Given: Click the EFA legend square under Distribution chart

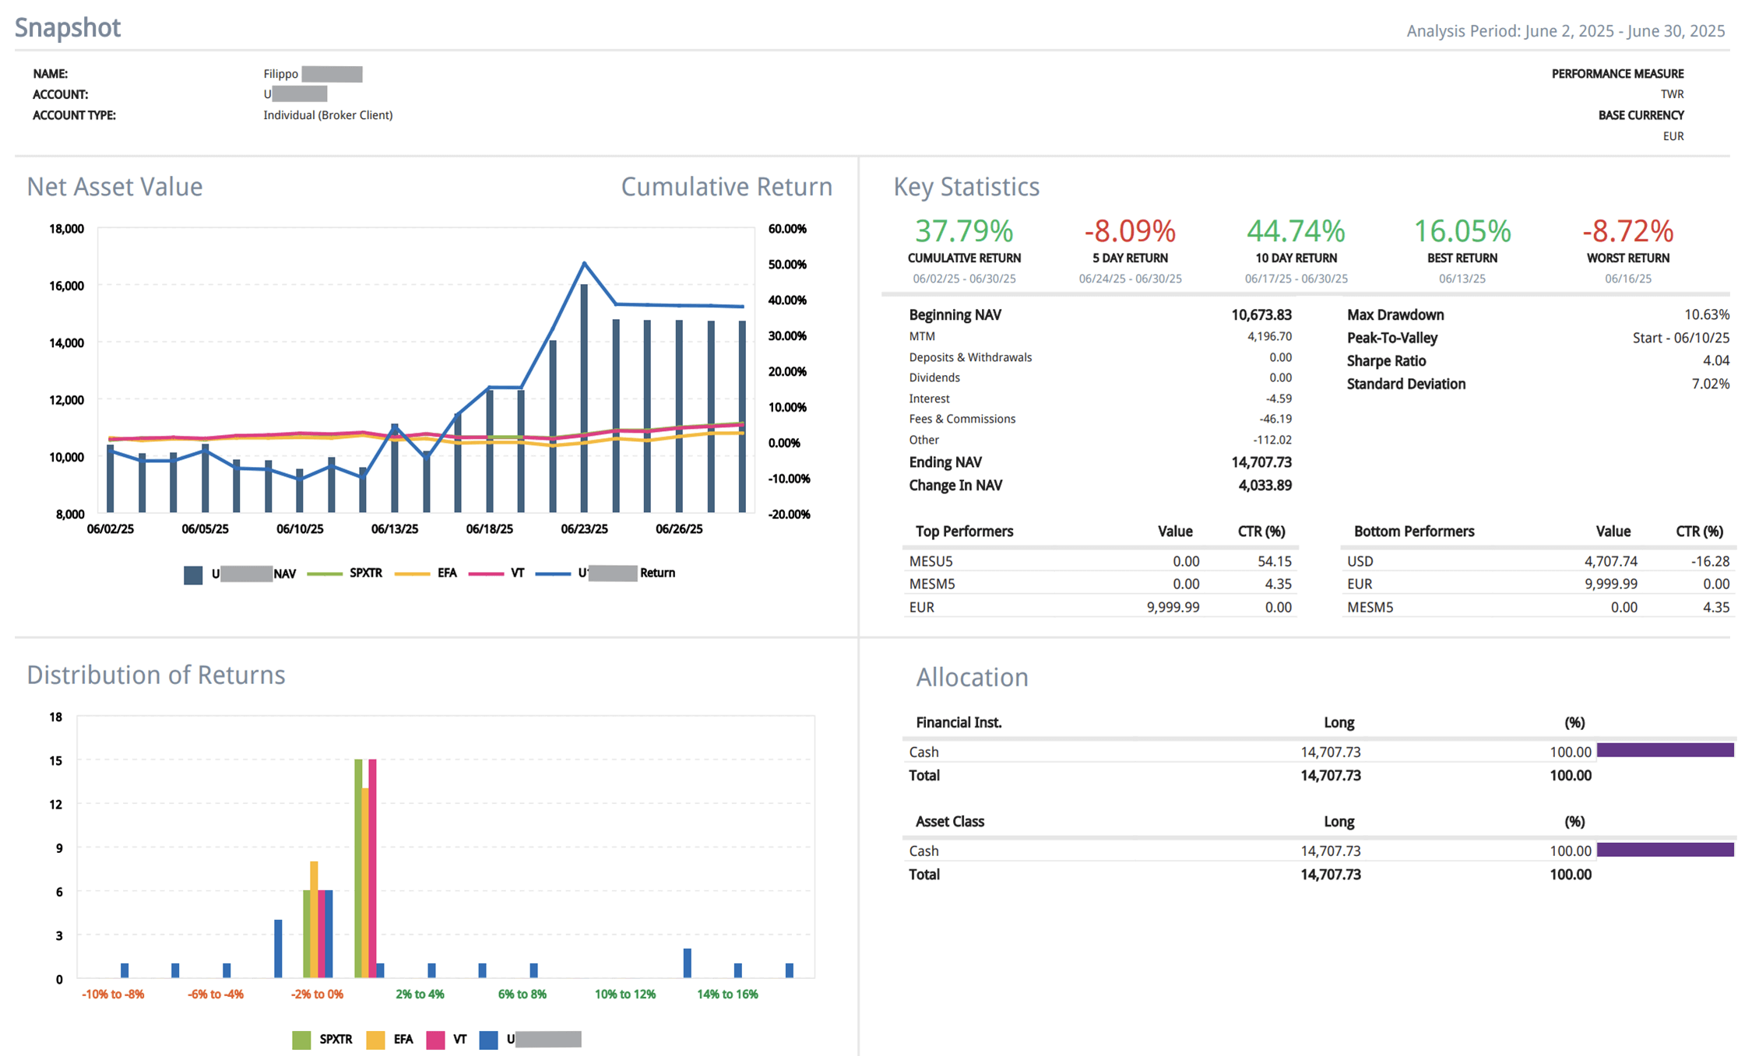Looking at the screenshot, I should point(375,1040).
